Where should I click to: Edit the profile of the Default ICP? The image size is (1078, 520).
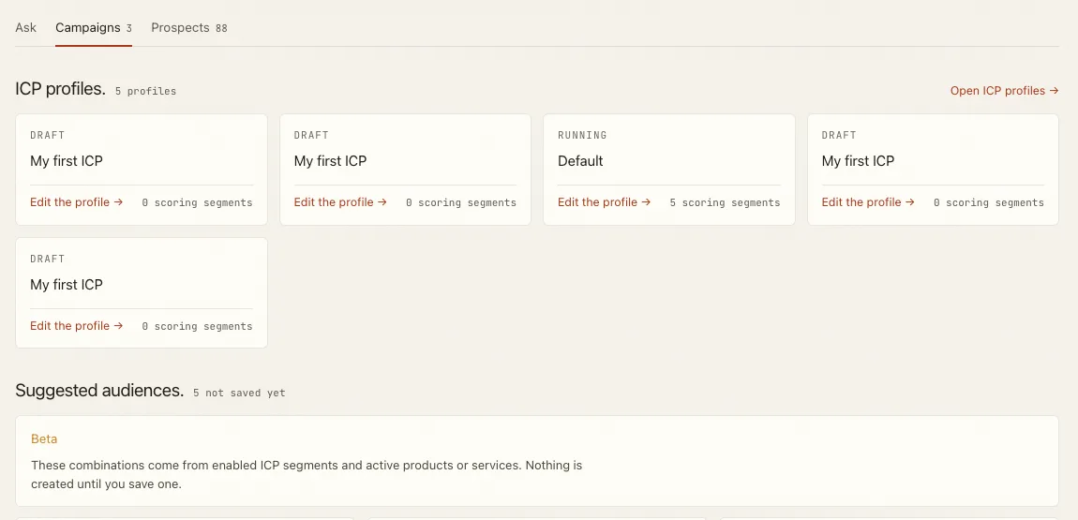tap(604, 202)
